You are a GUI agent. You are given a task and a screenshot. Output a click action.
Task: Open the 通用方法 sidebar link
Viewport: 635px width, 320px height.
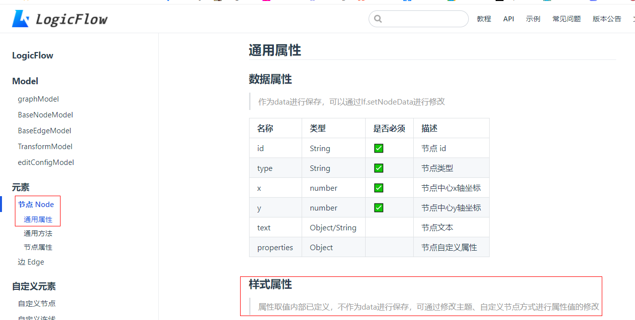point(38,233)
